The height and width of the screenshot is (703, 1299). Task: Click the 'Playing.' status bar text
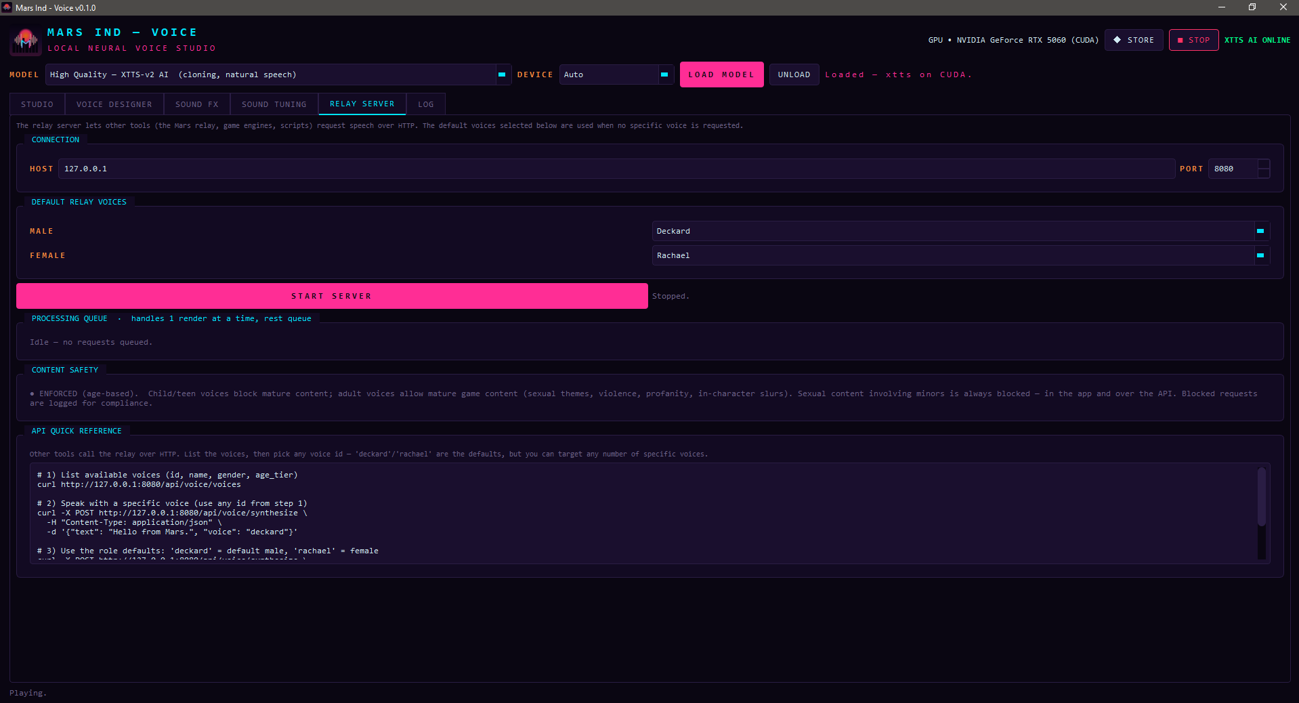pyautogui.click(x=28, y=693)
